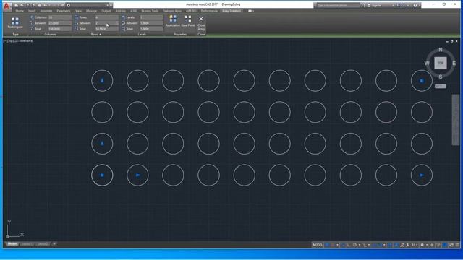This screenshot has height=260, width=463.
Task: Click the workspace switching gear icon
Action: pyautogui.click(x=422, y=245)
